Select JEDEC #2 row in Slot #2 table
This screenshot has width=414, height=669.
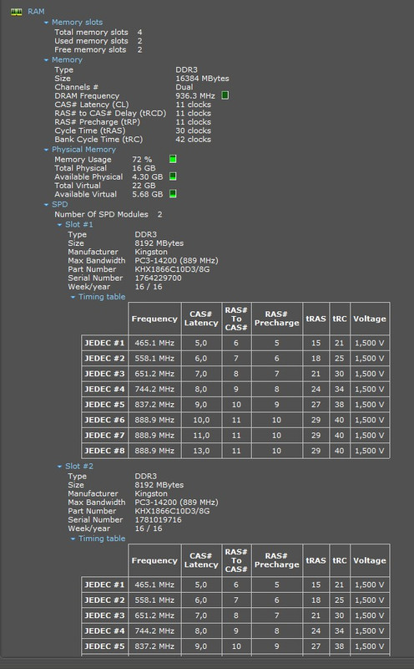click(x=235, y=600)
